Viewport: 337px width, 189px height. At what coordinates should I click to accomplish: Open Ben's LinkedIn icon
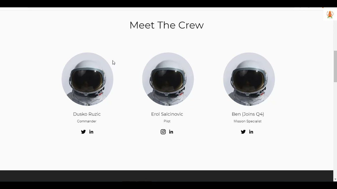251,132
